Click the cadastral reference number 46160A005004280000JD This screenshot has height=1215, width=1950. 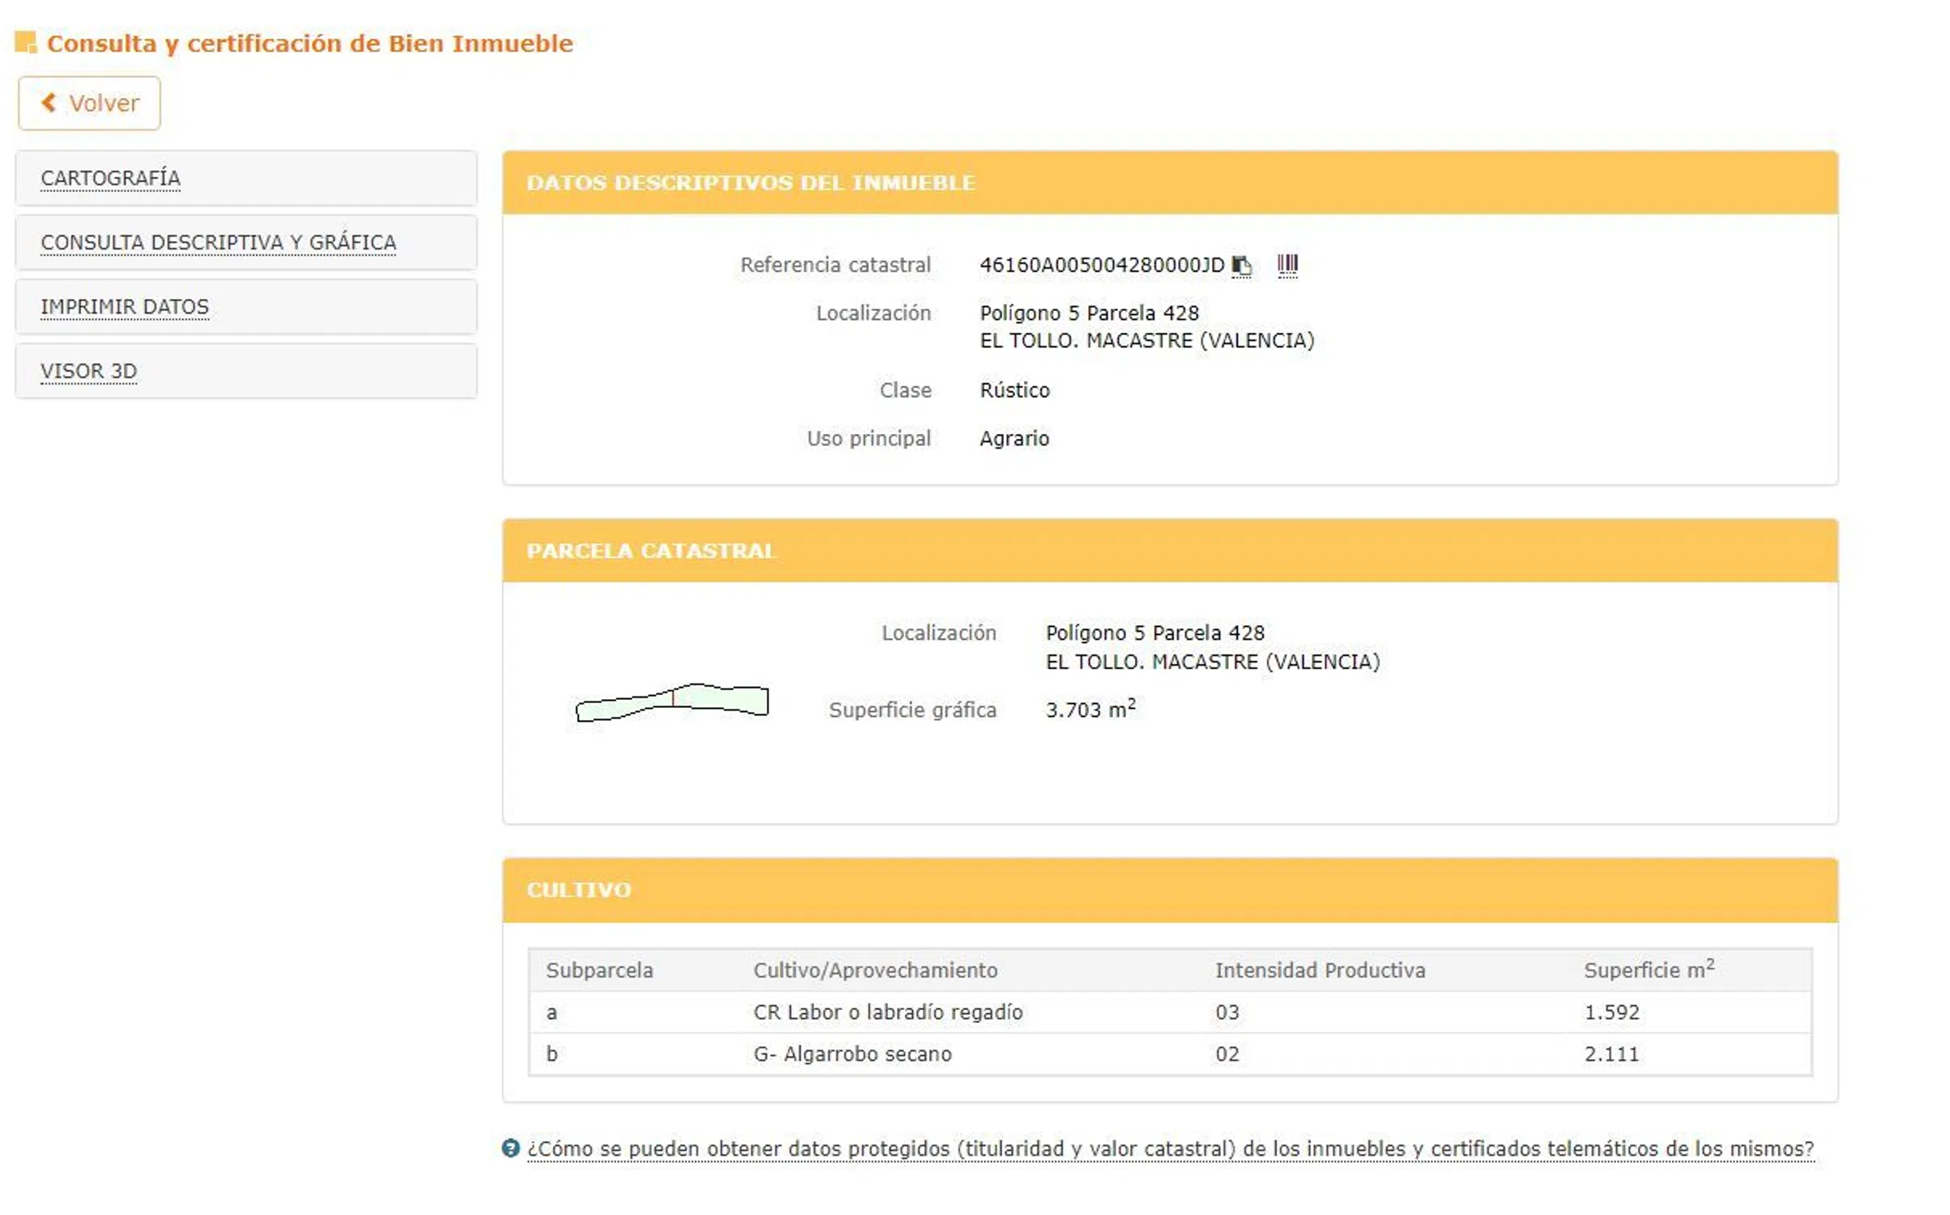click(1102, 265)
